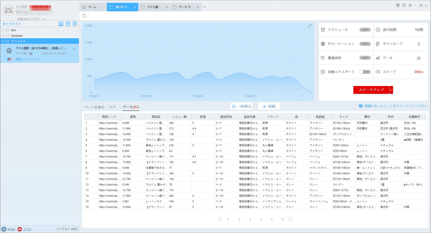Click the new task plus icon in sidebar
The width and height of the screenshot is (431, 233).
point(68,24)
